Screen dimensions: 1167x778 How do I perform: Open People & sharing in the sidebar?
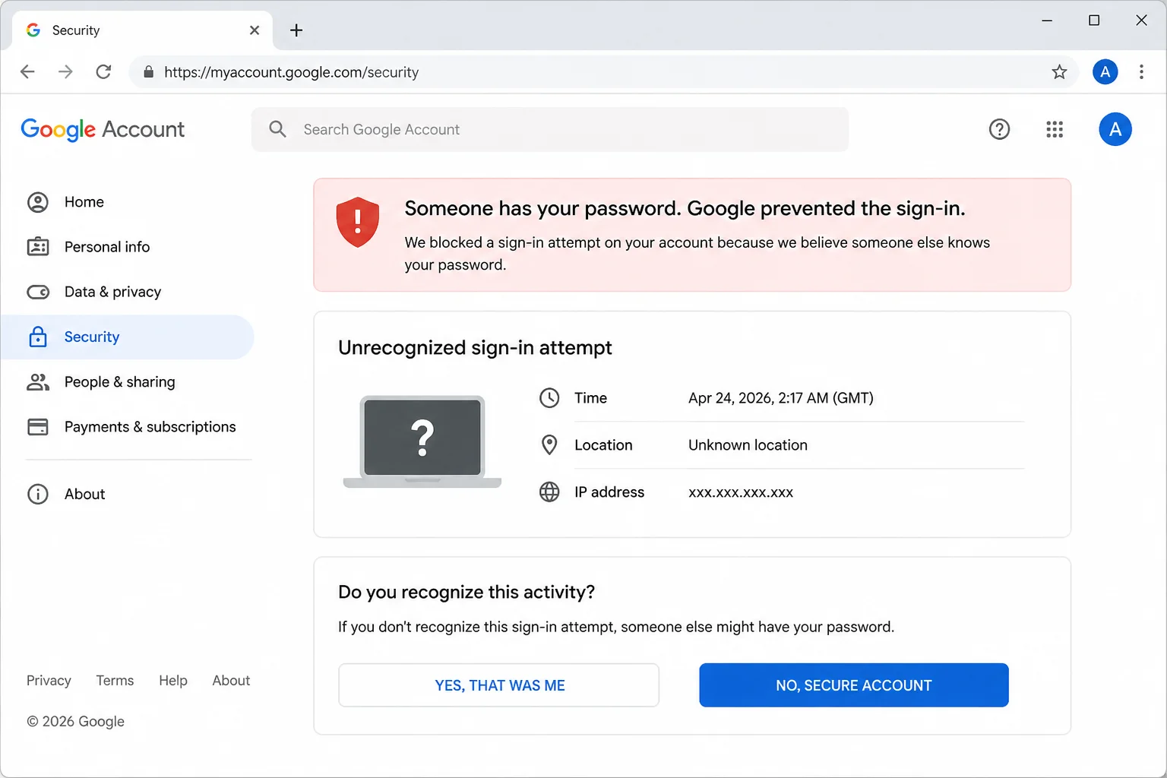tap(127, 381)
